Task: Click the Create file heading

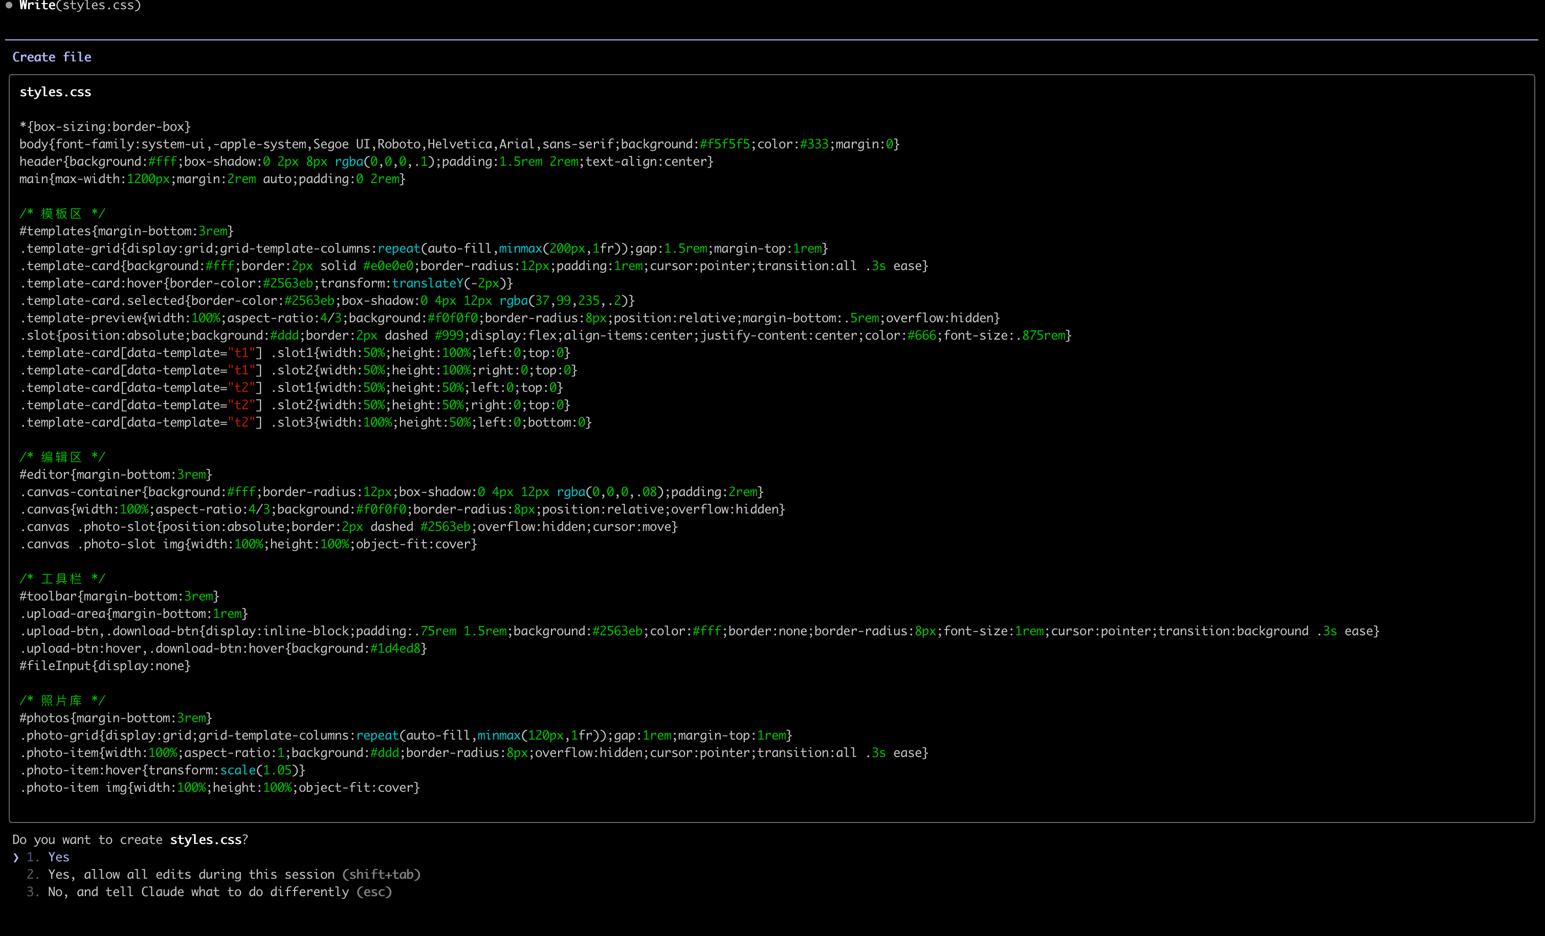Action: [x=52, y=57]
